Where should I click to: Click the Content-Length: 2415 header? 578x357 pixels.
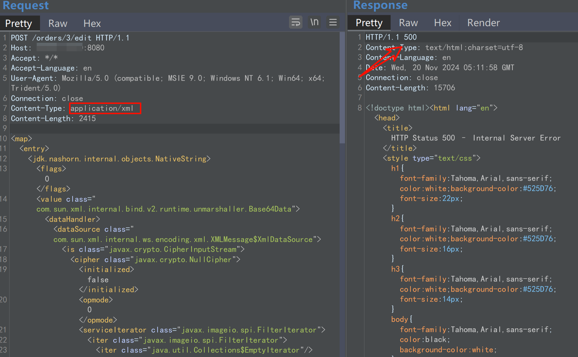point(53,118)
